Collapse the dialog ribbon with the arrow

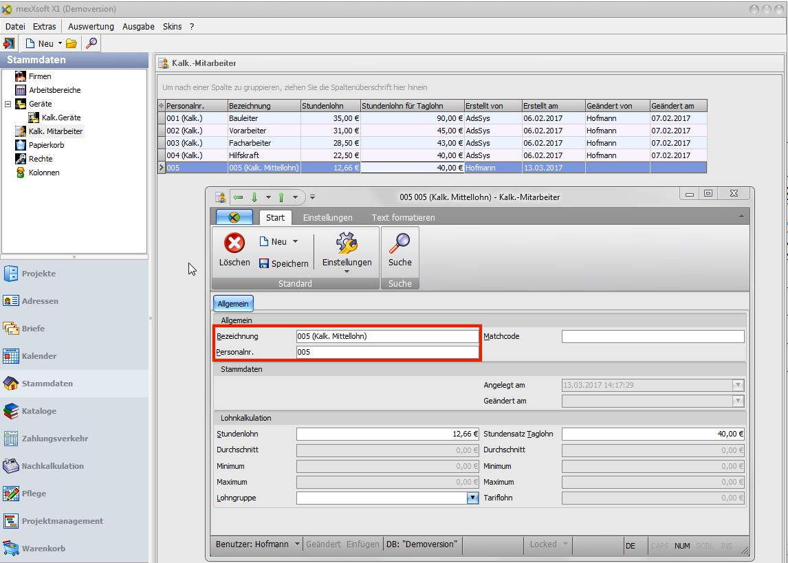[x=741, y=217]
